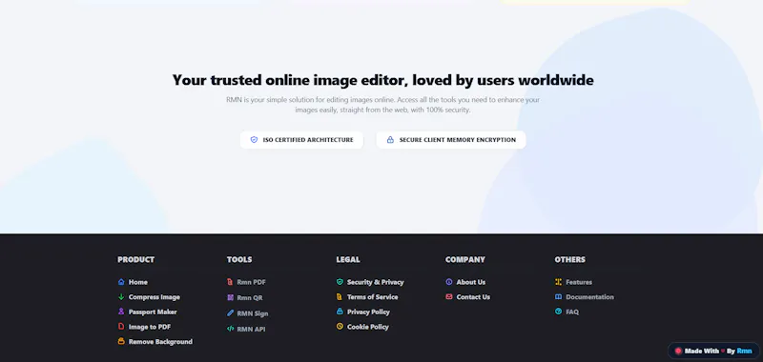Click the Cookie Policy clock icon
763x362 pixels.
[340, 327]
